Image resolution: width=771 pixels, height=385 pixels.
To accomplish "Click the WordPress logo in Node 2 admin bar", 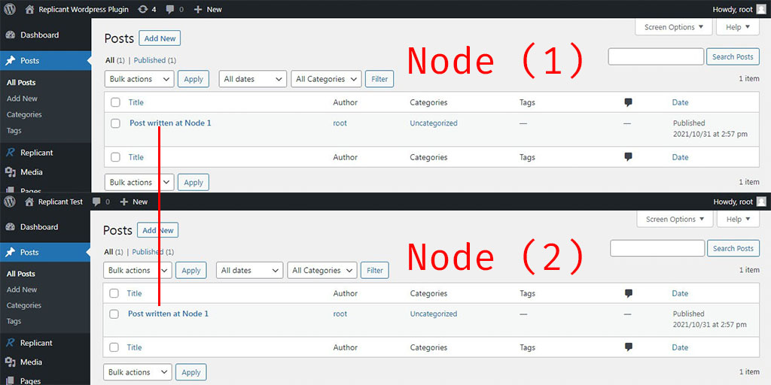I will pyautogui.click(x=9, y=202).
